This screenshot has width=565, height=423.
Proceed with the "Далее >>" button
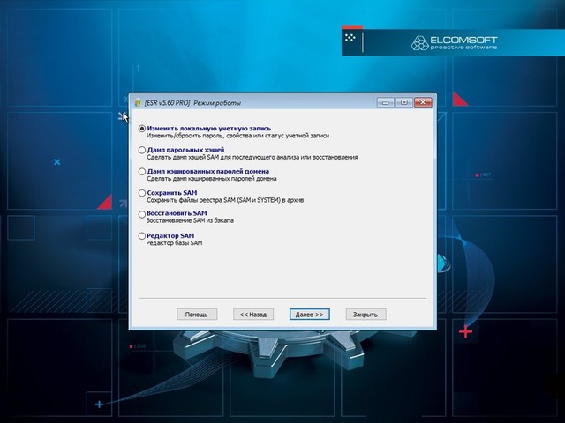coord(310,314)
